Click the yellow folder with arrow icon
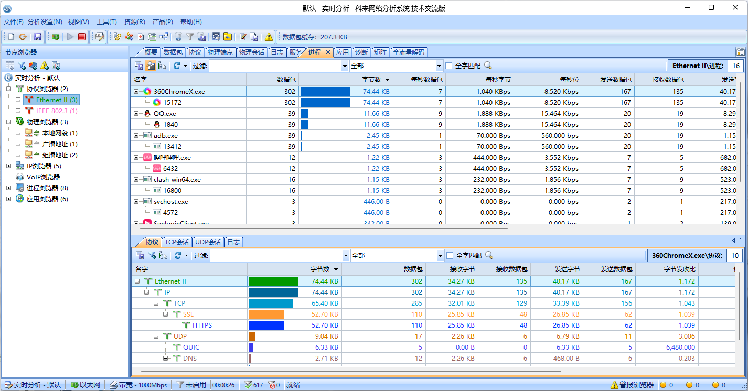This screenshot has width=748, height=391. pyautogui.click(x=228, y=37)
